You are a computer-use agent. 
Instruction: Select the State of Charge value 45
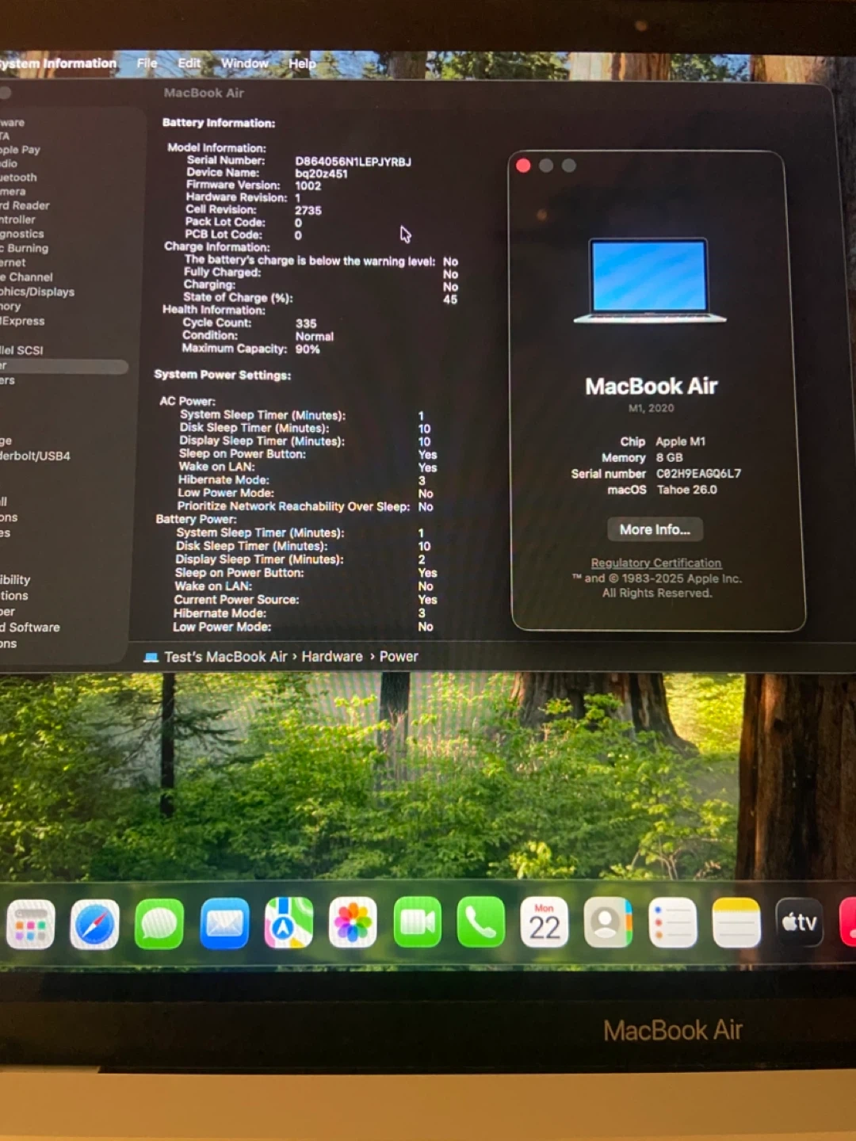[450, 300]
